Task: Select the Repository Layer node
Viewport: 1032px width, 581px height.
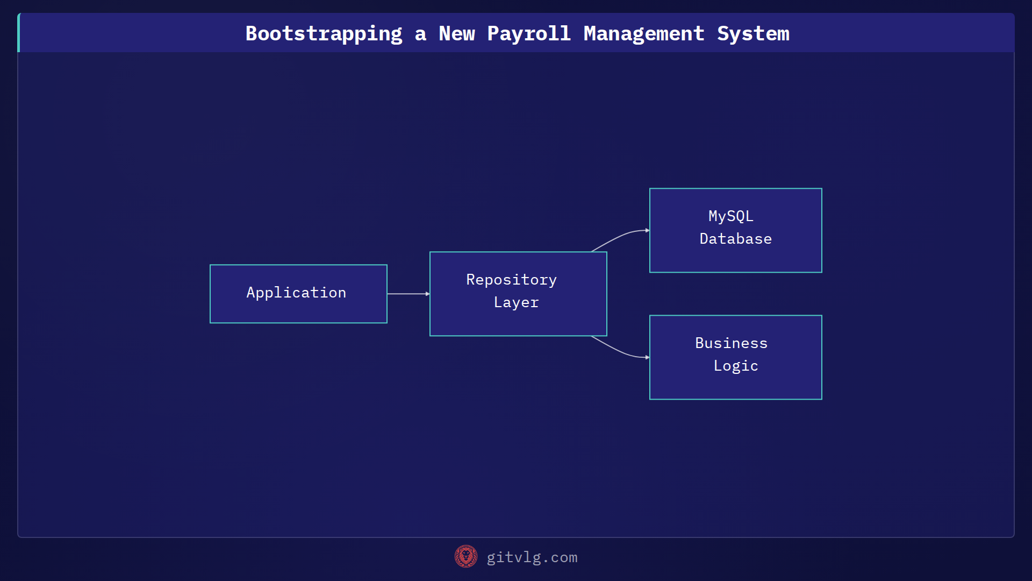Action: (x=518, y=294)
